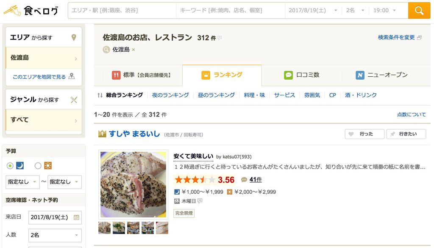Open the minimum budget 指定なし dropdown
The width and height of the screenshot is (434, 248).
tap(22, 182)
